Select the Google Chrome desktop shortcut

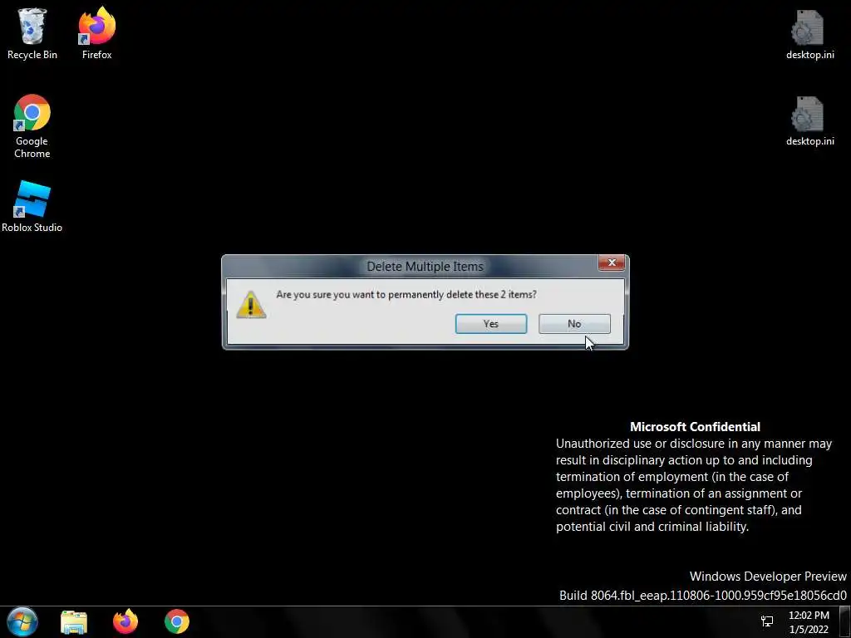(x=32, y=126)
